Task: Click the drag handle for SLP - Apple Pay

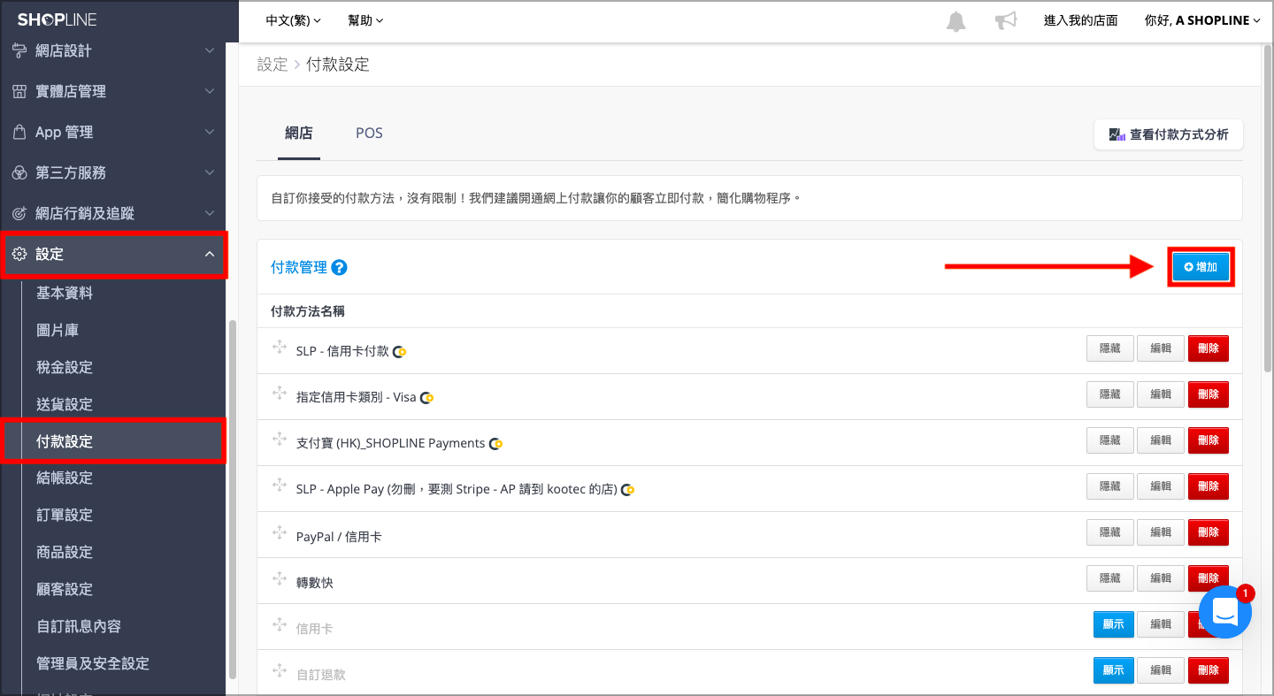Action: click(280, 486)
